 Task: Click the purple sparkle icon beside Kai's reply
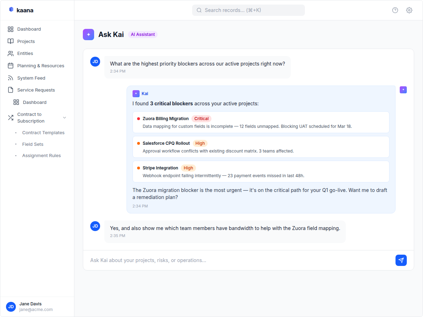(403, 90)
